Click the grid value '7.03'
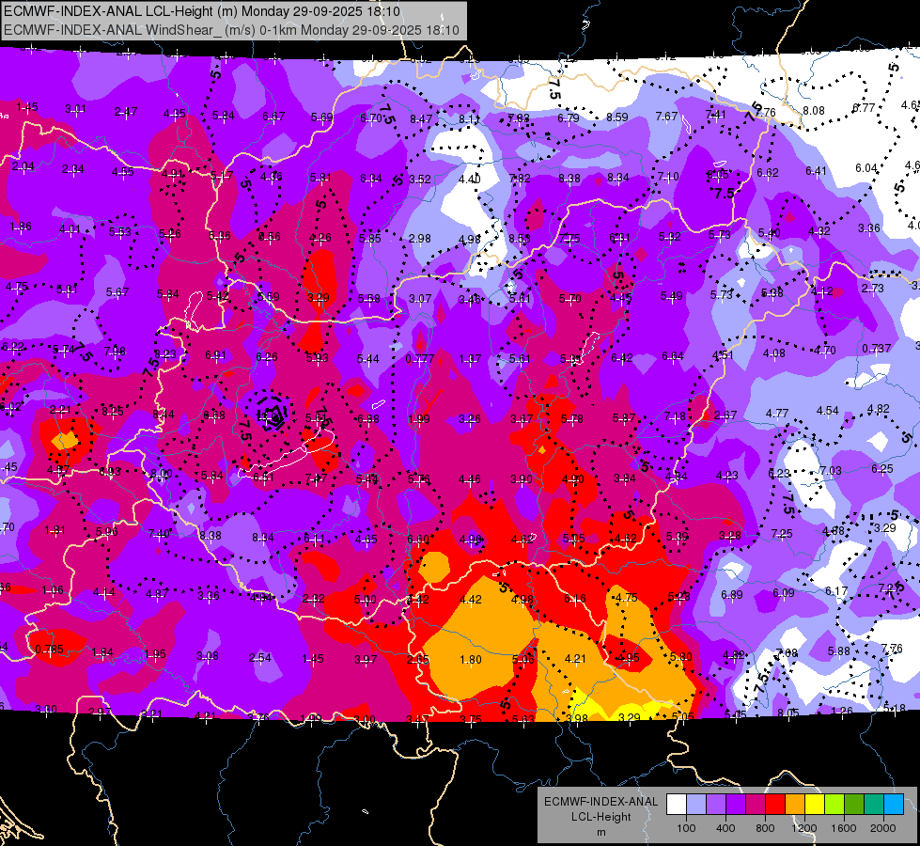Viewport: 920px width, 846px height. (x=830, y=471)
